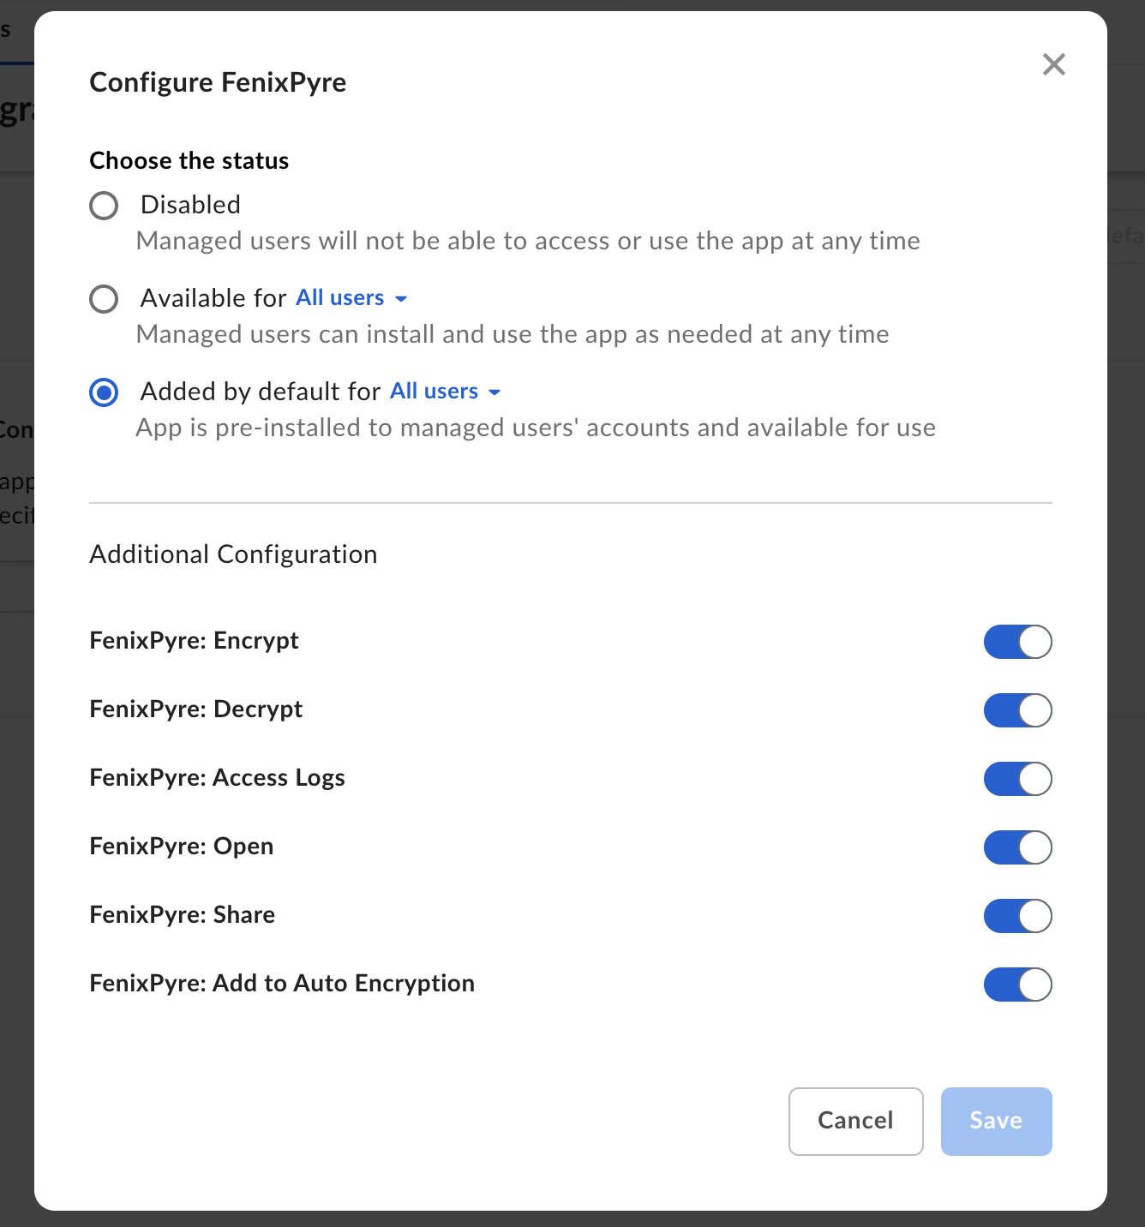Click the Additional Configuration heading
Screen dimensions: 1145x1227
pyautogui.click(x=233, y=554)
